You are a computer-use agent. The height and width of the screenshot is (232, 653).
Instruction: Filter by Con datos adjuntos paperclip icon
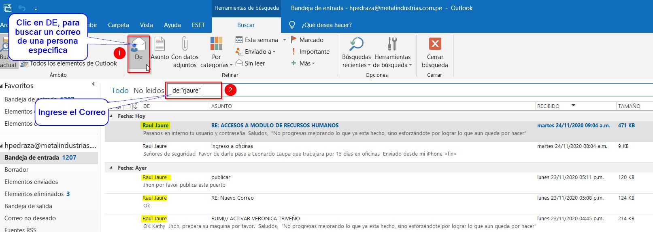click(185, 44)
